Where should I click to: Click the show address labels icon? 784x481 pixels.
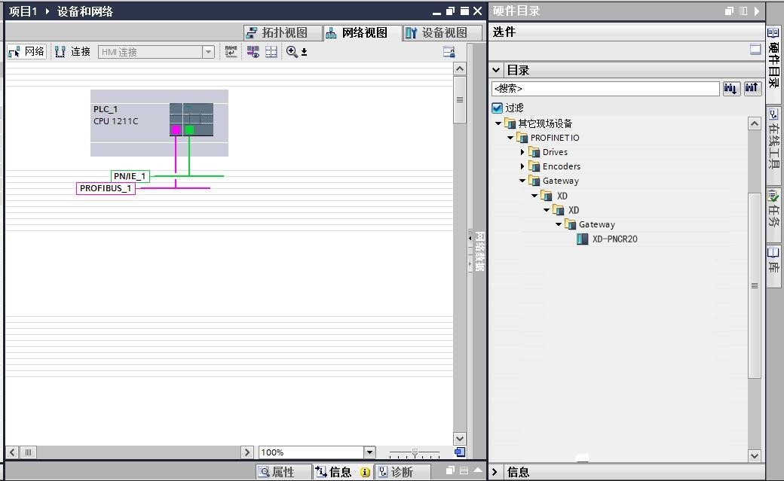coord(230,51)
